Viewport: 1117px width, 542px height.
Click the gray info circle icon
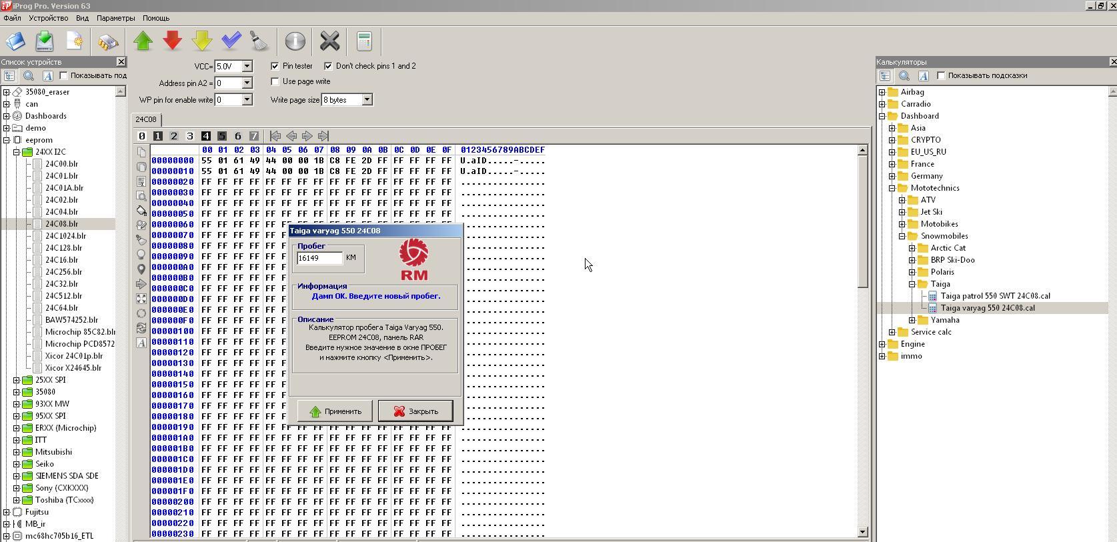pyautogui.click(x=295, y=41)
